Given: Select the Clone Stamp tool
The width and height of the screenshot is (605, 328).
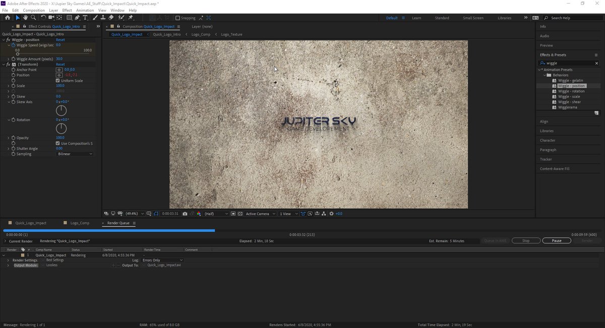Looking at the screenshot, I should click(x=103, y=17).
